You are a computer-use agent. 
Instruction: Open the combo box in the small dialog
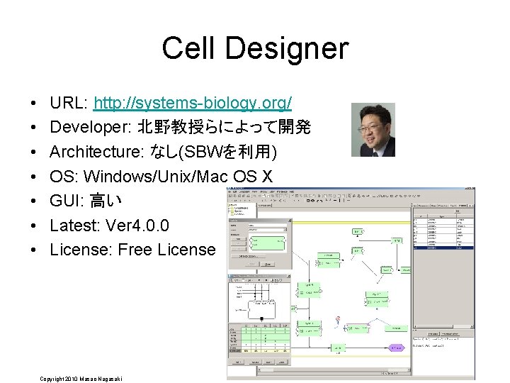268,230
